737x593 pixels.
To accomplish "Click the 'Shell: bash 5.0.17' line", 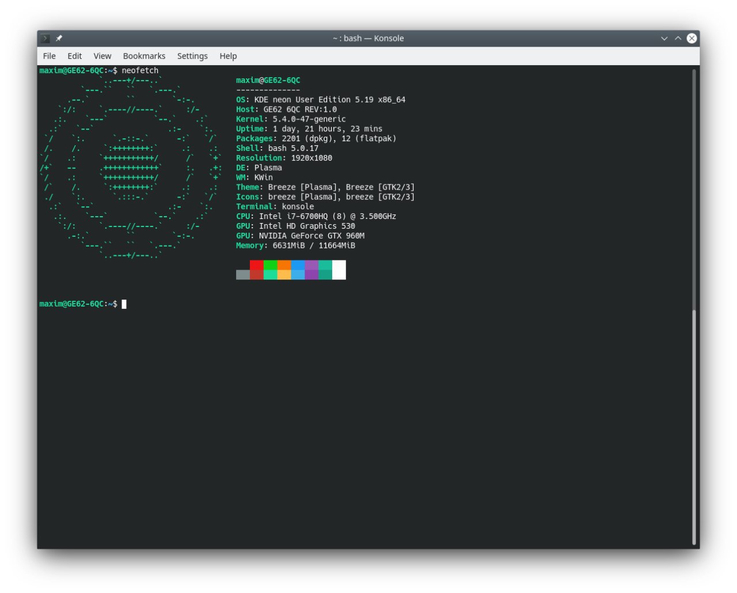I will click(x=277, y=149).
